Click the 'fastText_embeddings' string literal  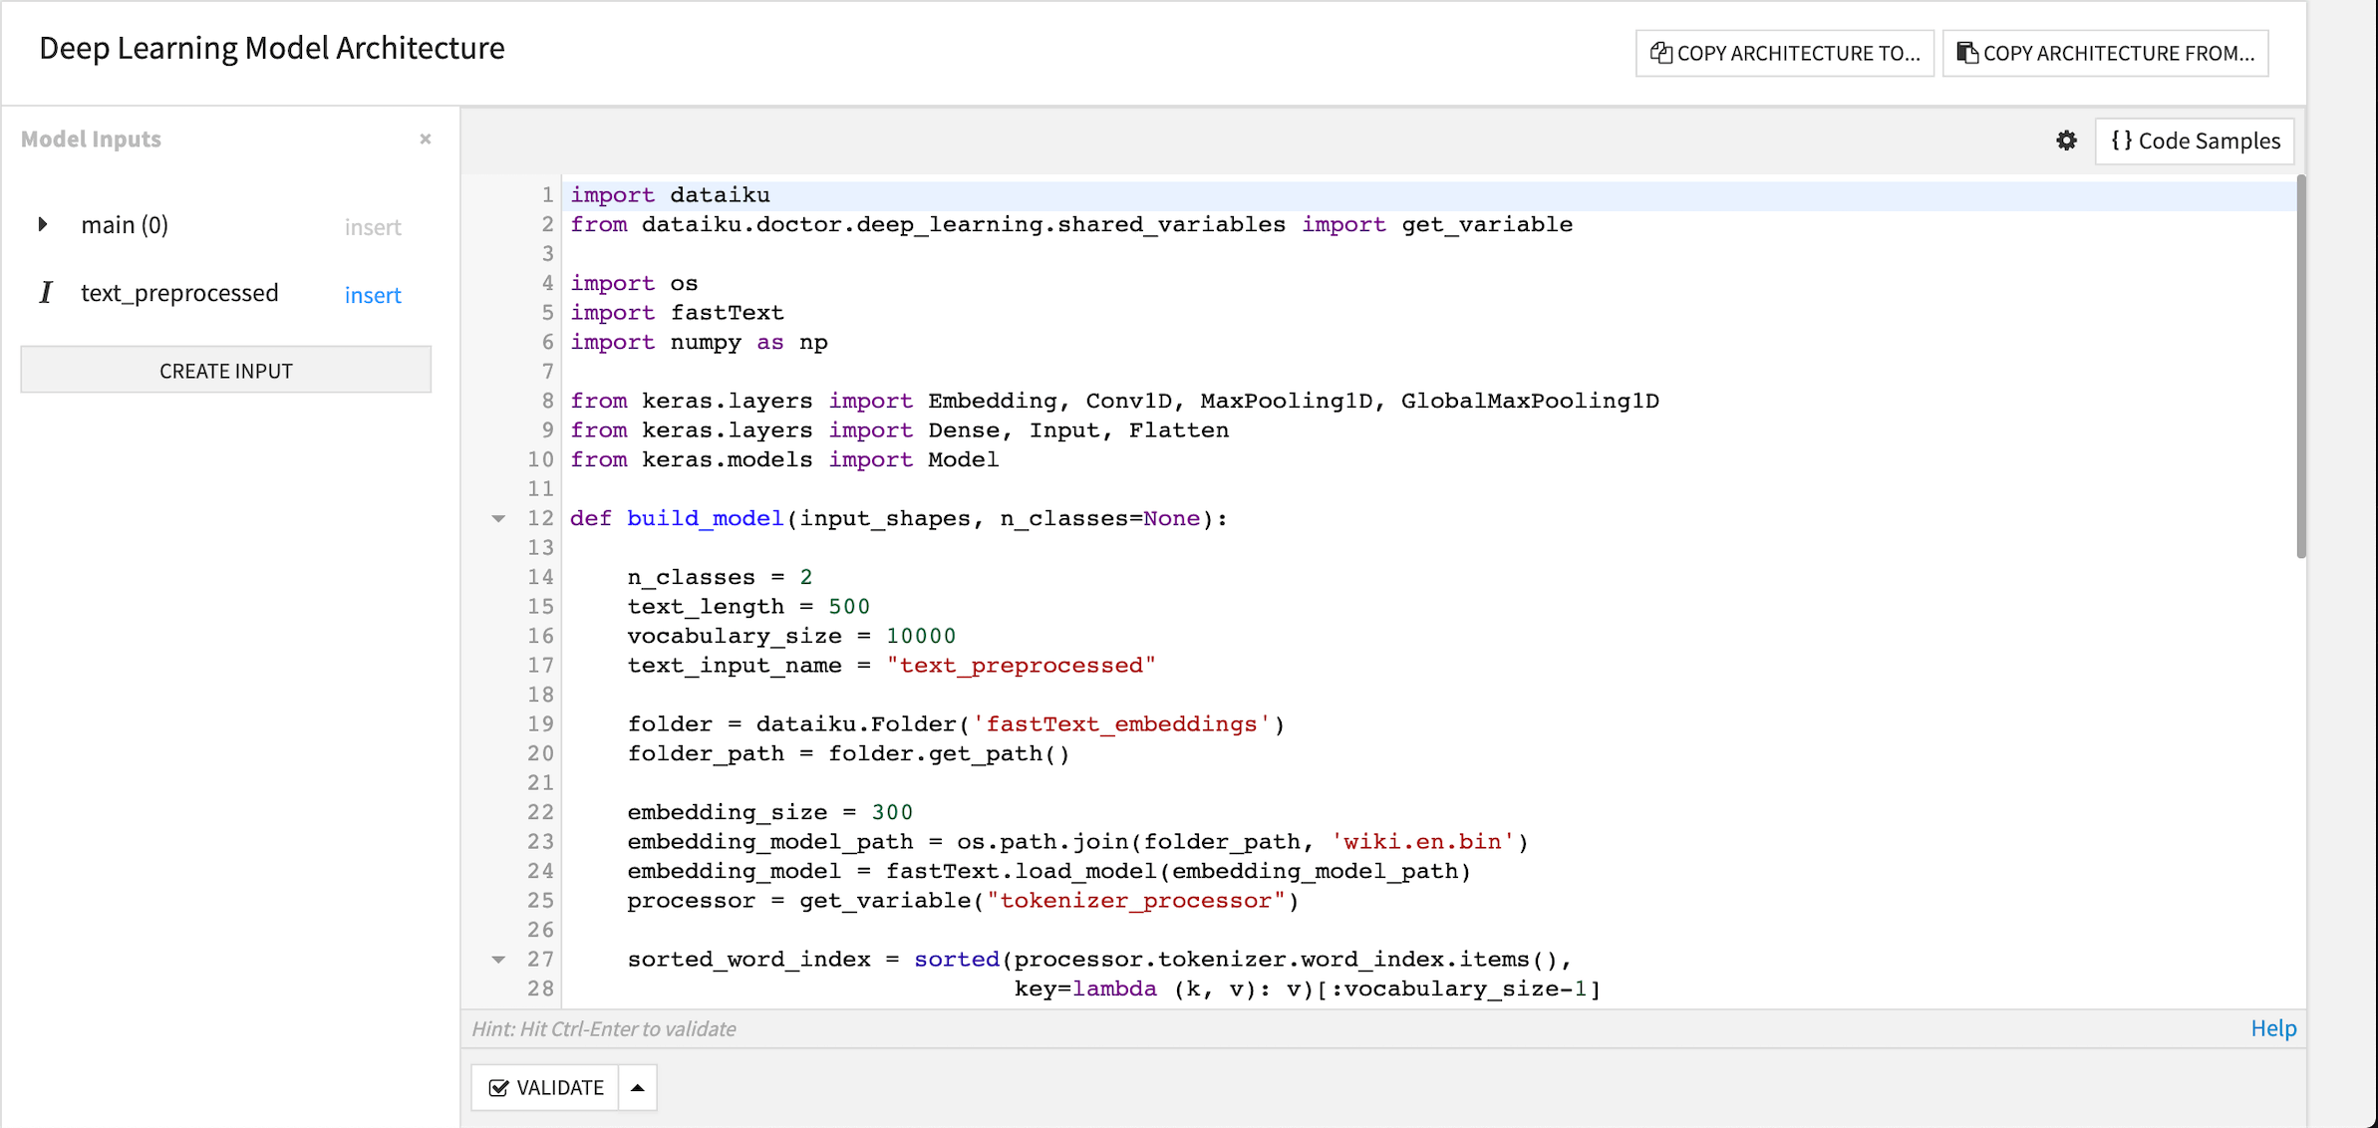(x=1121, y=724)
